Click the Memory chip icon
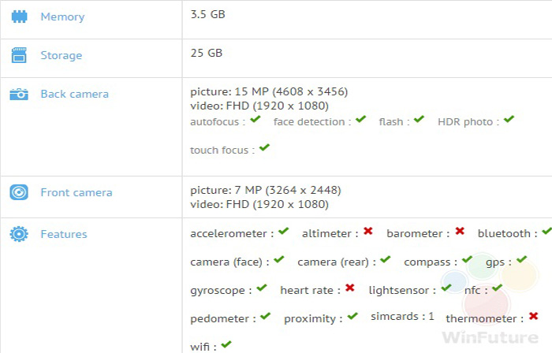 (x=19, y=17)
